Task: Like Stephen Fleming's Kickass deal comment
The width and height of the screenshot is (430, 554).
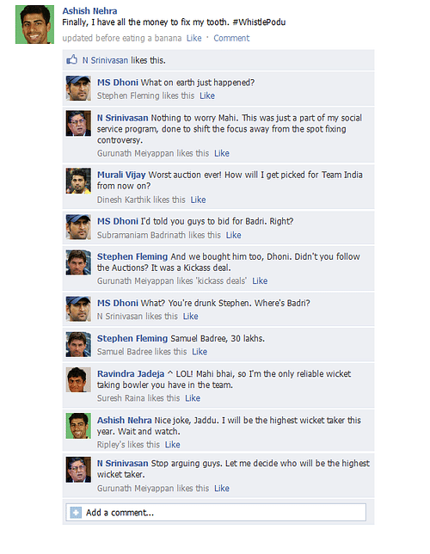Action: pyautogui.click(x=260, y=281)
